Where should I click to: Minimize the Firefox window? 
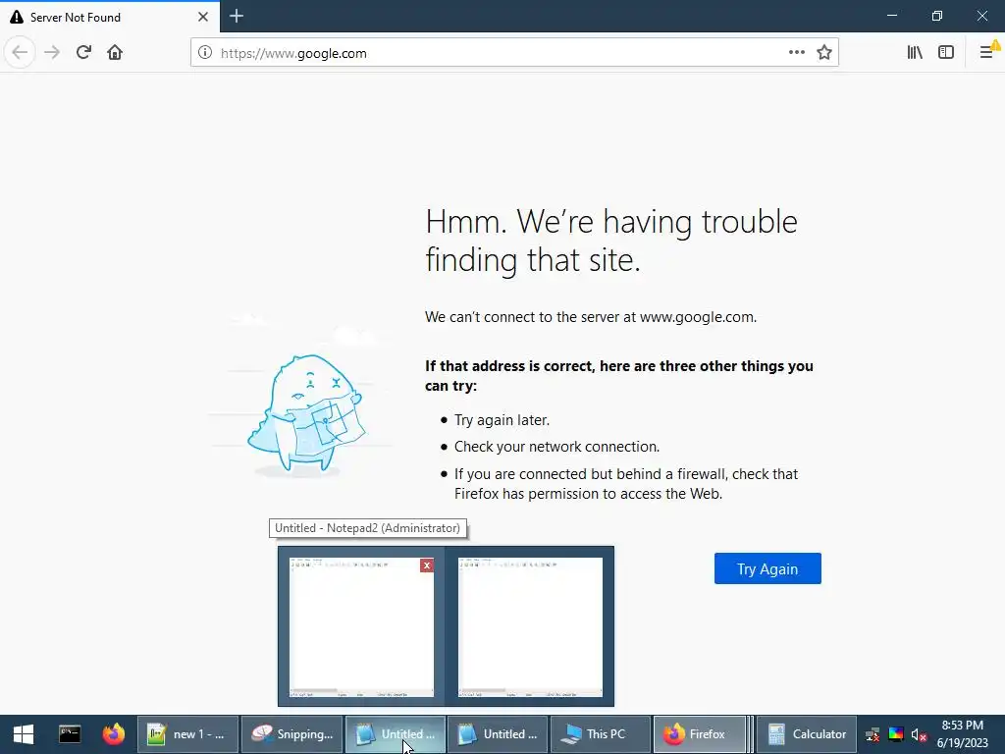pyautogui.click(x=891, y=16)
